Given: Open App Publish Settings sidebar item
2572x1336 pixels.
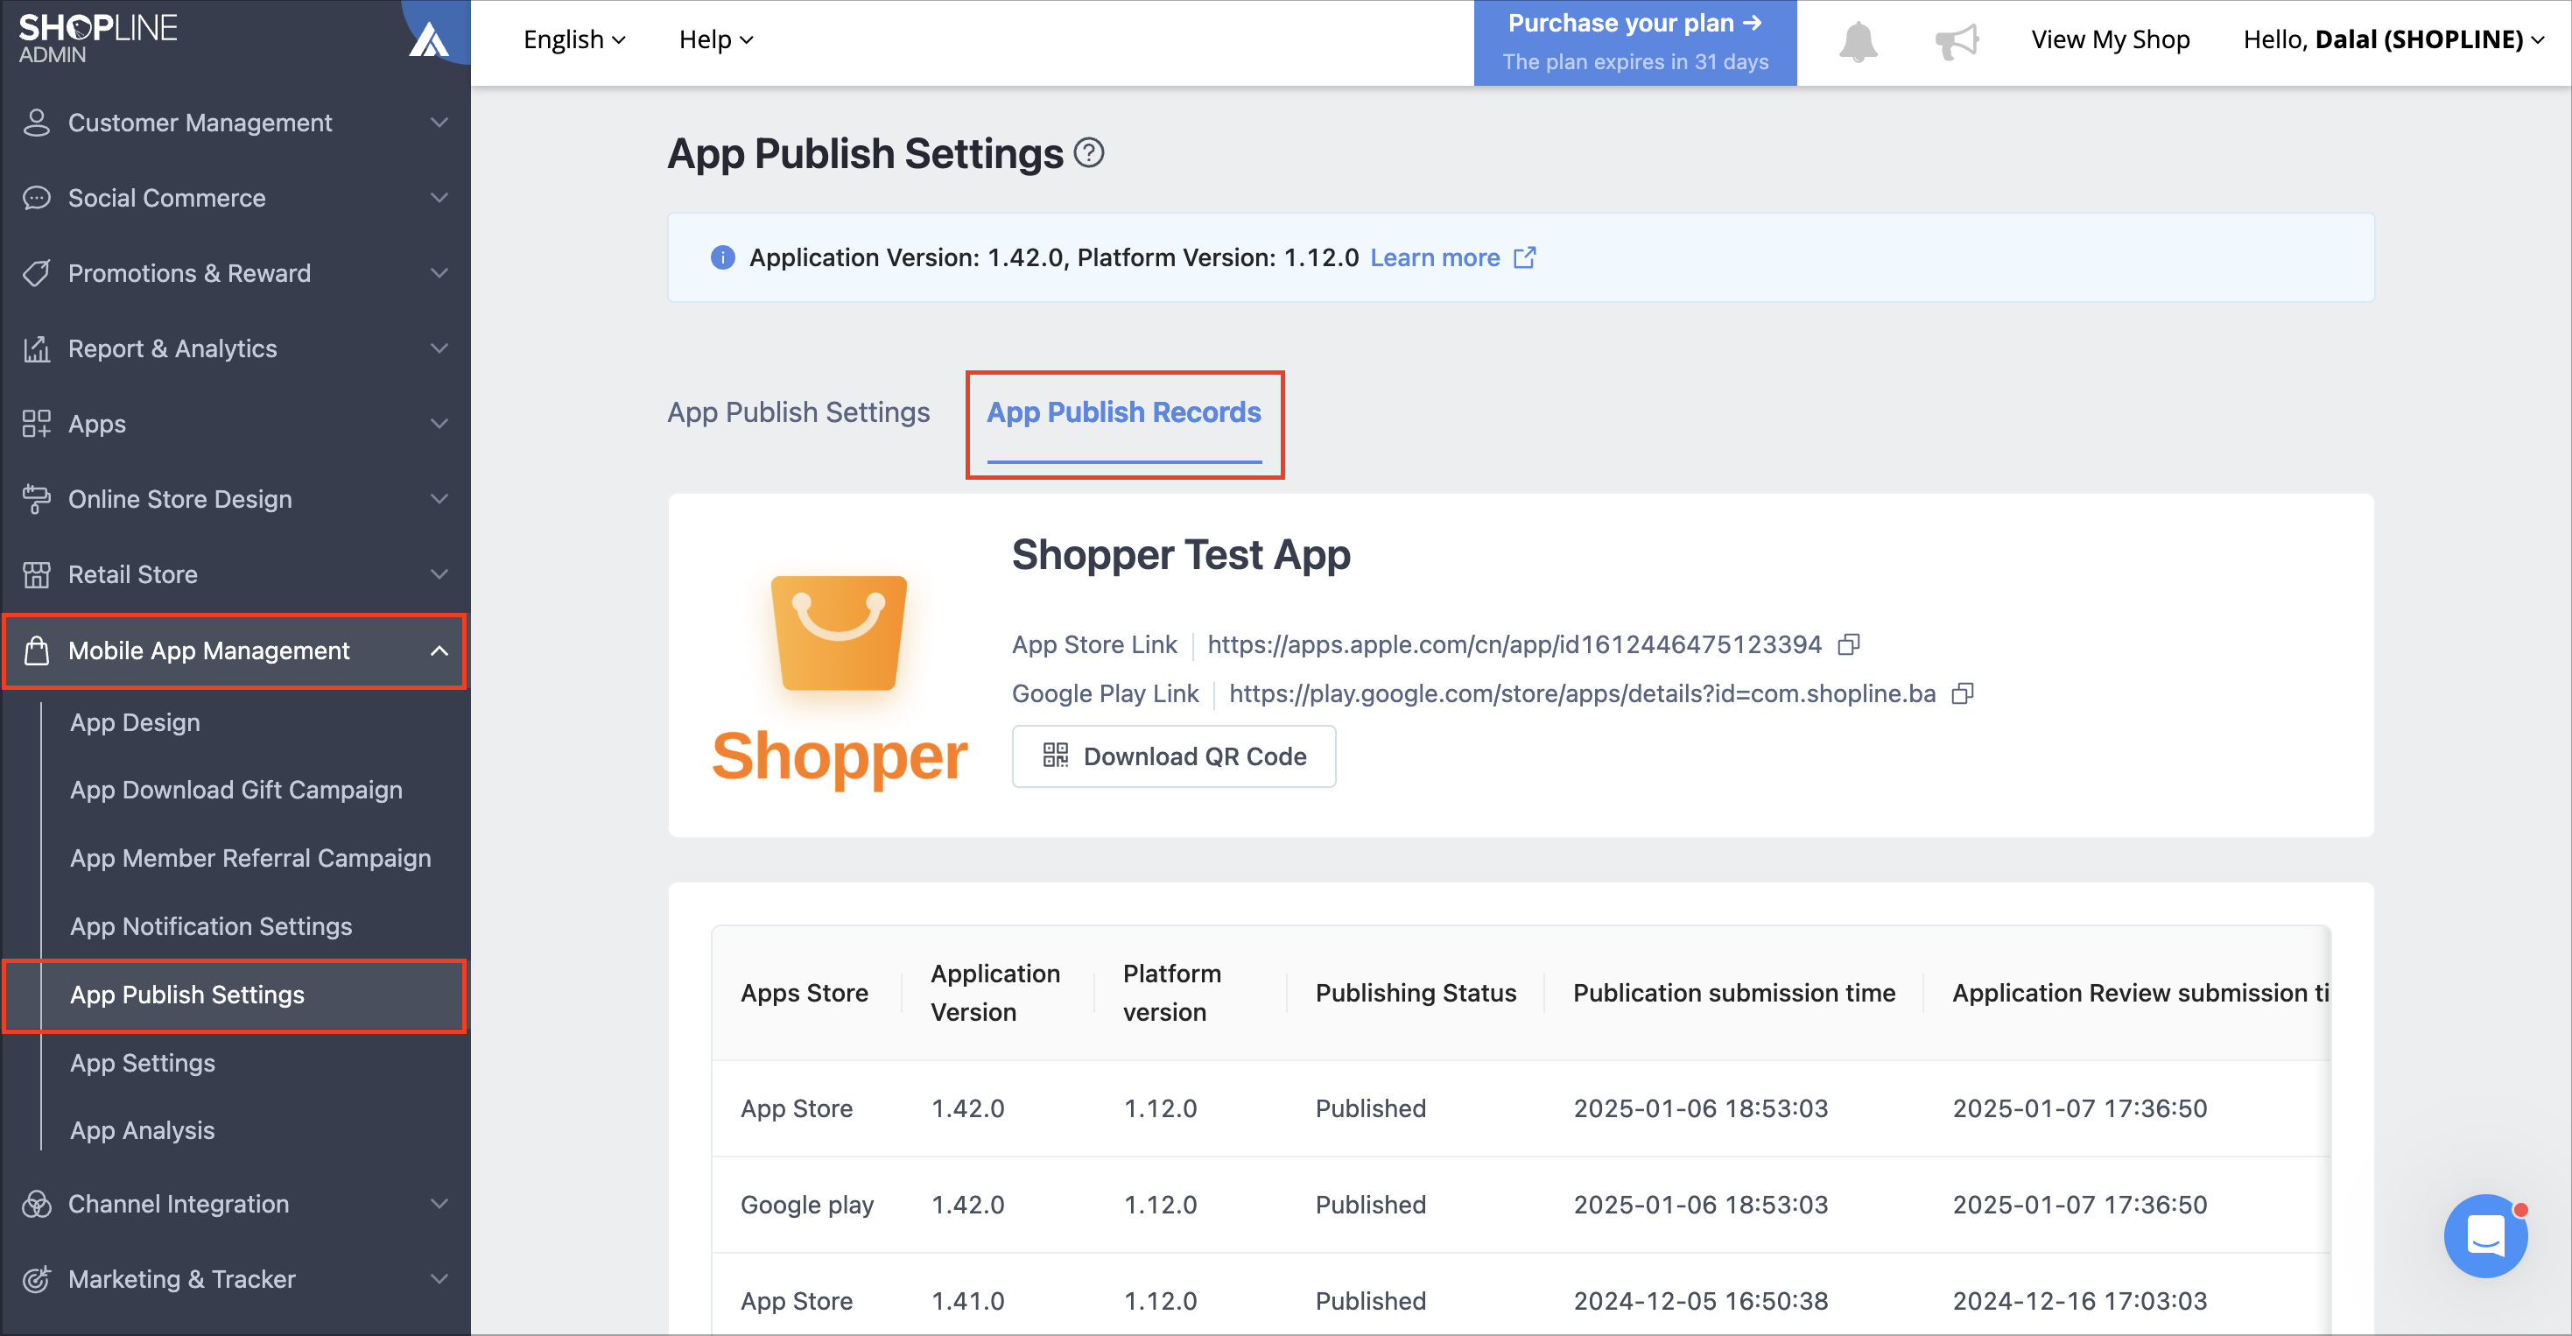Looking at the screenshot, I should [235, 995].
